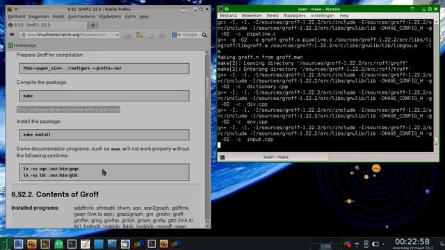This screenshot has width=445, height=250.
Task: Launch the first terminal taskbar icon
Action: point(72,244)
